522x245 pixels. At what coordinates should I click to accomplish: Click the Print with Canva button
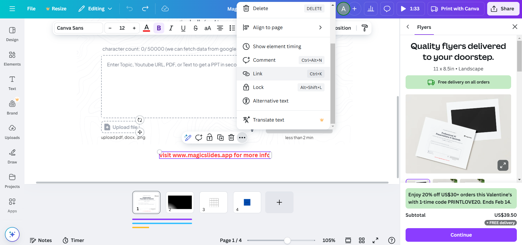coord(456,9)
